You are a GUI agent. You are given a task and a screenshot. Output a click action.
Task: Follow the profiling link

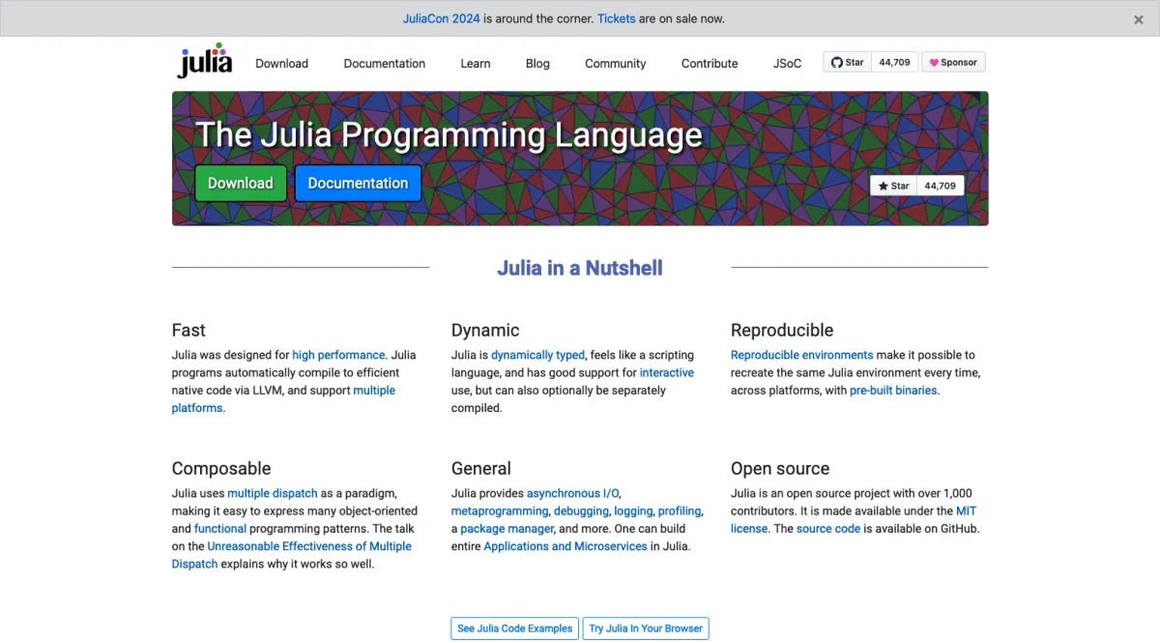click(x=680, y=511)
